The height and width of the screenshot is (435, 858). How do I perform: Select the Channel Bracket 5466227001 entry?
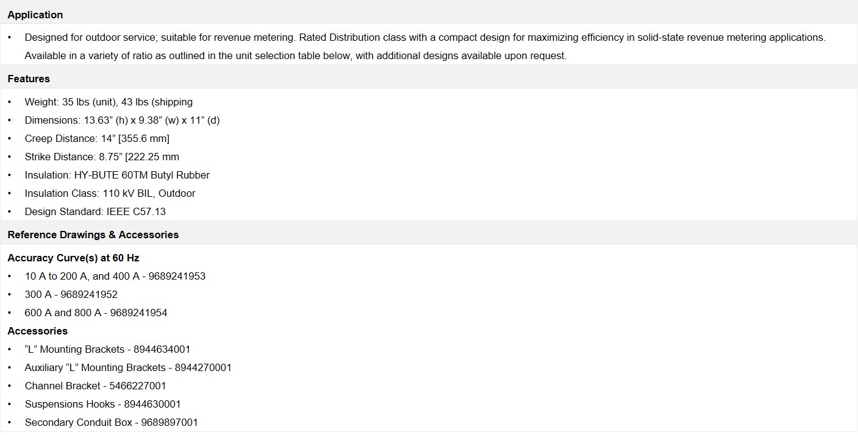(95, 386)
